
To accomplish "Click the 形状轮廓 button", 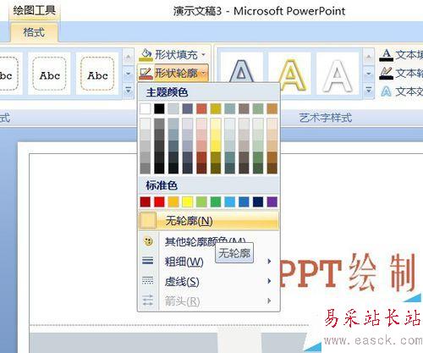I will [x=173, y=74].
